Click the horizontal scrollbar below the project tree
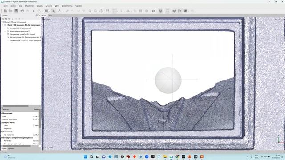The image size is (285, 160). click(x=16, y=106)
